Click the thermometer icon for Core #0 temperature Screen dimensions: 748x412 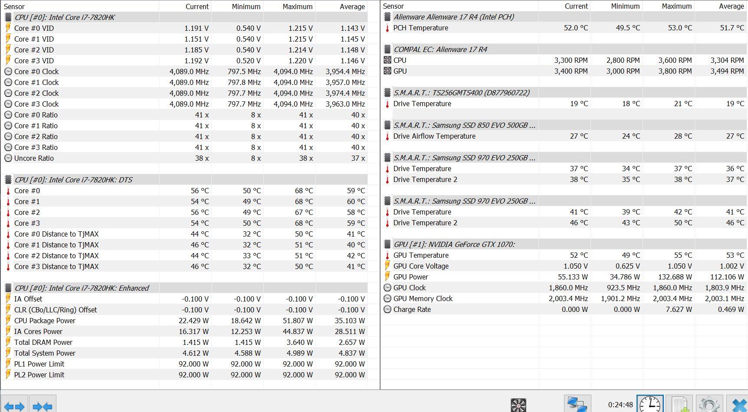point(8,191)
